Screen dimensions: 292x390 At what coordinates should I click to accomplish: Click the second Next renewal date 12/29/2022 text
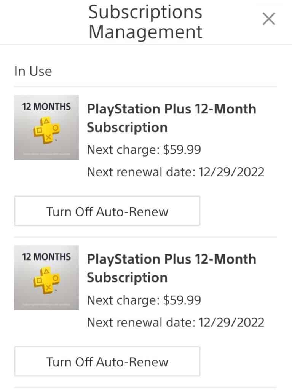point(176,322)
